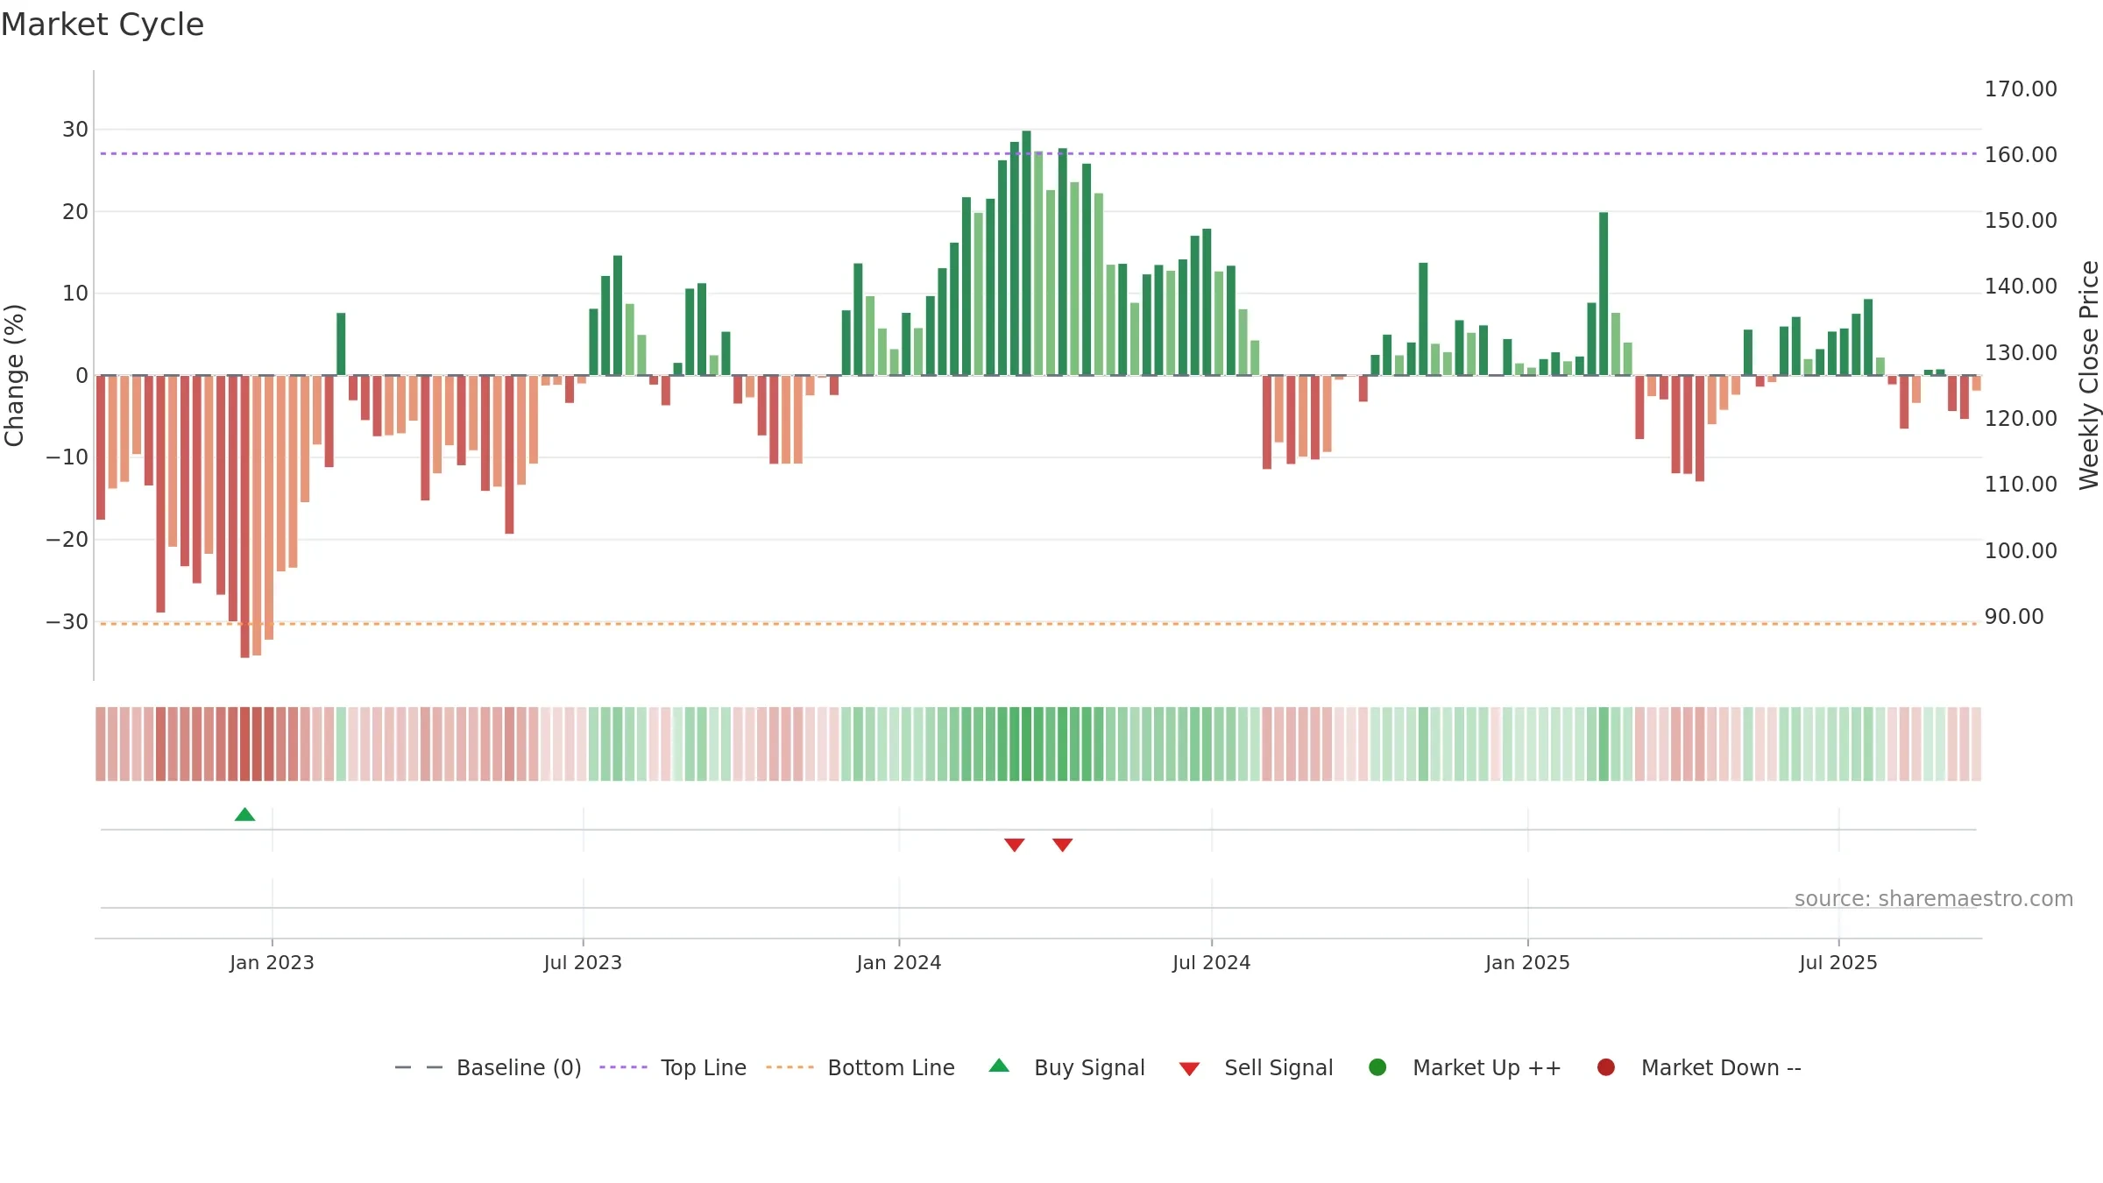Click the red circle Market Down icon
The height and width of the screenshot is (1183, 2103).
pyautogui.click(x=1606, y=1067)
